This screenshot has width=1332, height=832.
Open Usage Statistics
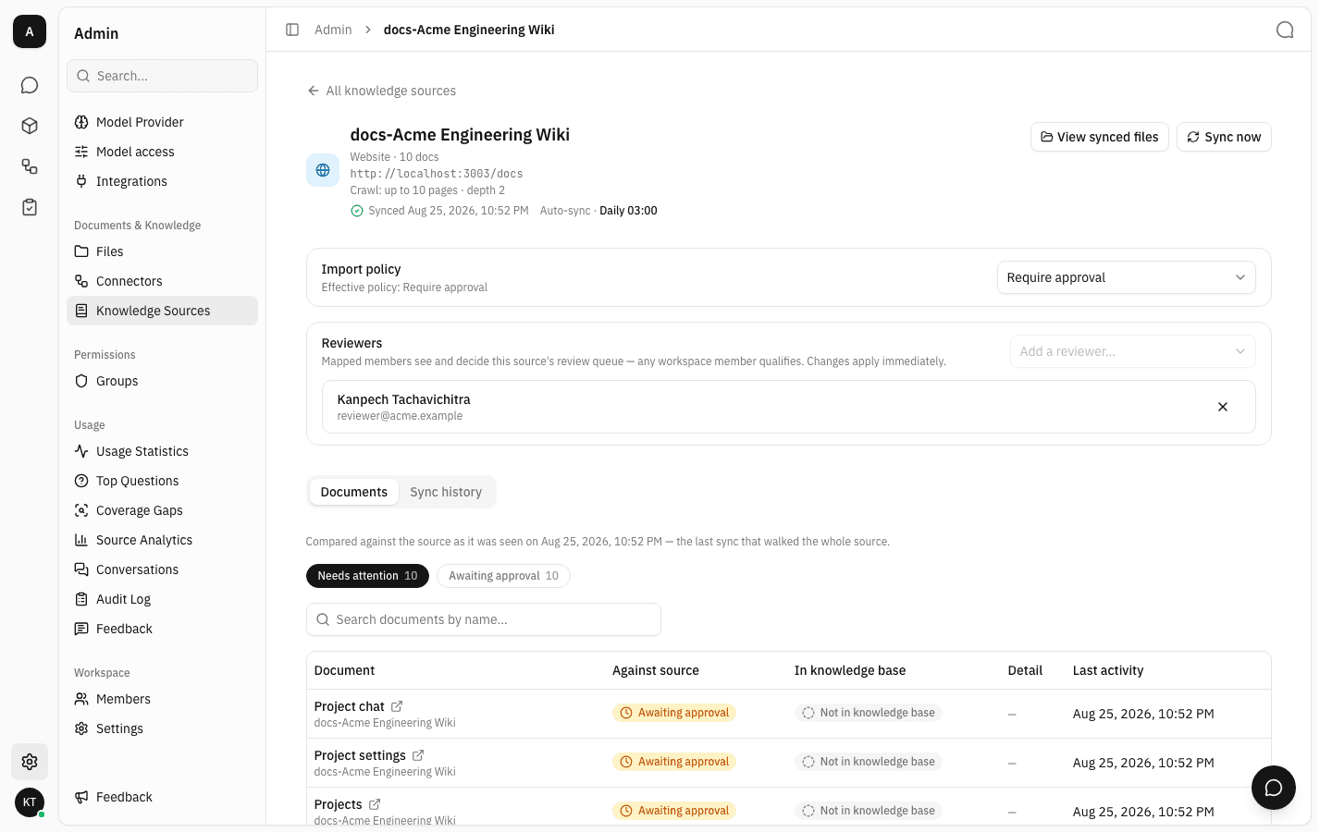pos(162,451)
